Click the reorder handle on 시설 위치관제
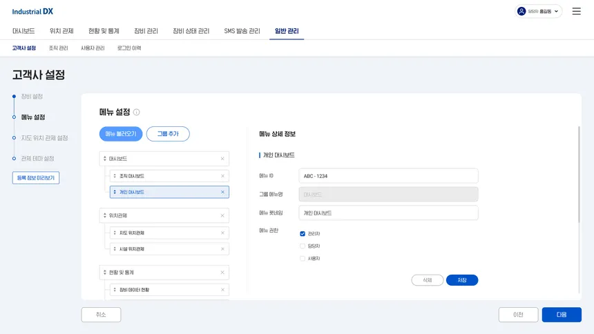 (x=115, y=249)
